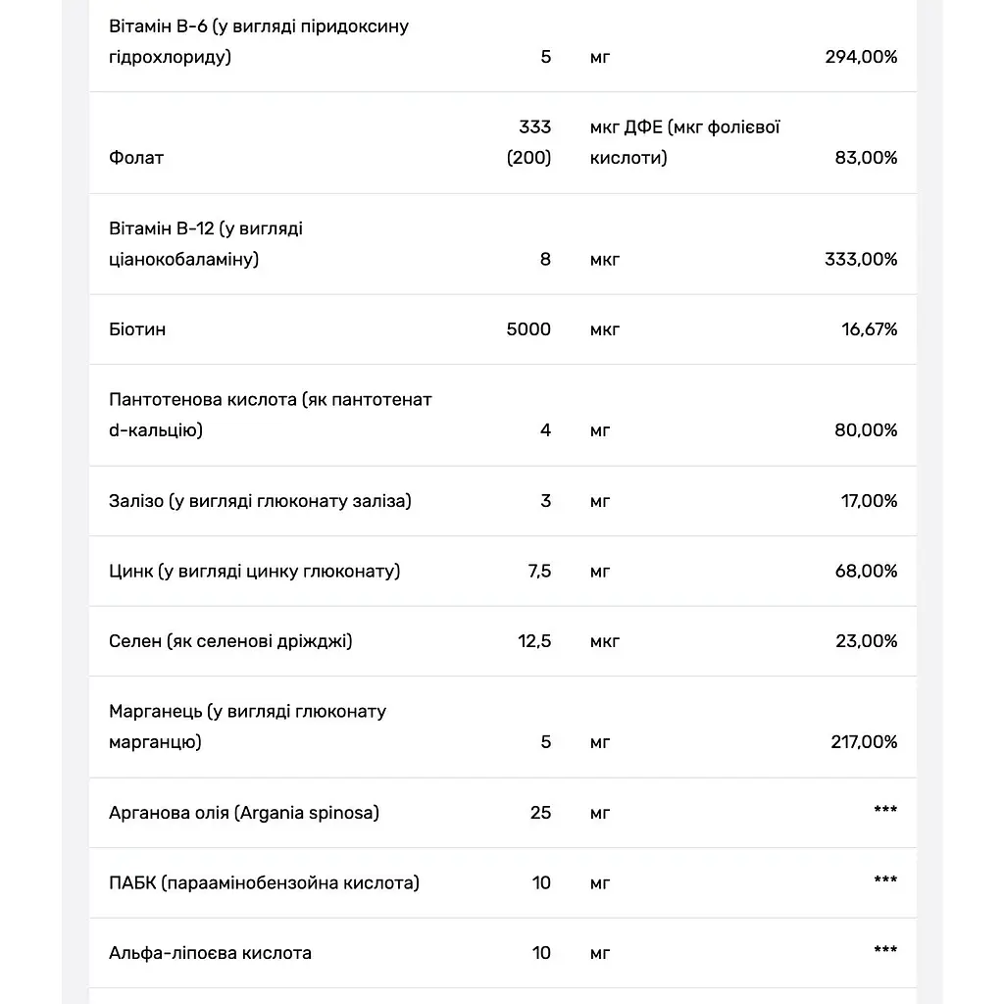Click the 294,00% value for Вітамін В-6
This screenshot has height=1004, width=1004.
(861, 57)
